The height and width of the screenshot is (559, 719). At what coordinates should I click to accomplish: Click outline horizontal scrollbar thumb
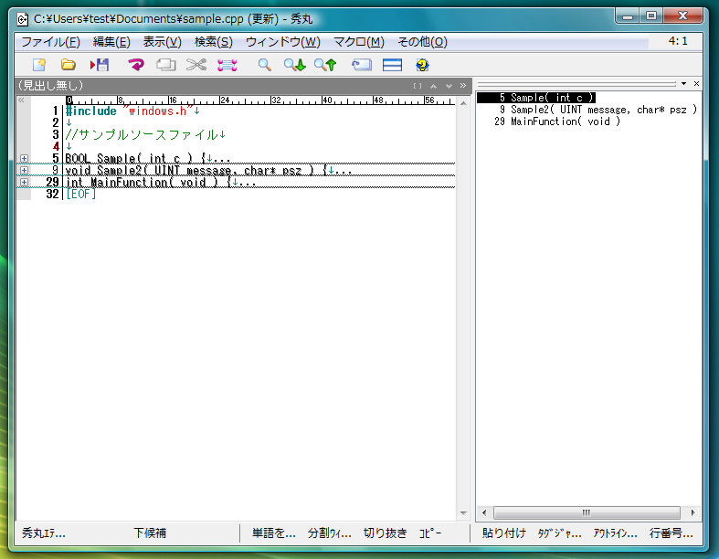(587, 512)
